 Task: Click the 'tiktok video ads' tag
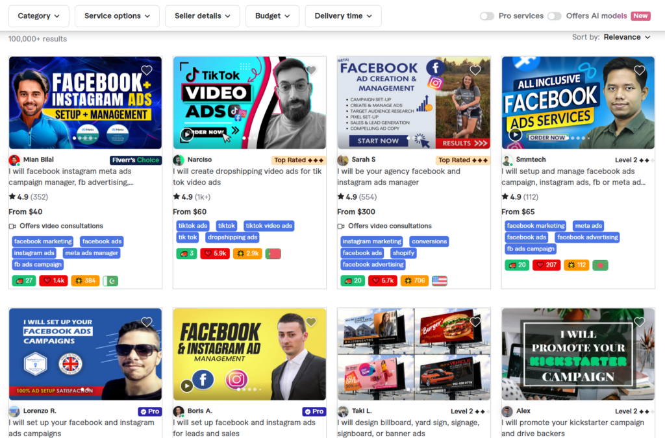coord(269,226)
